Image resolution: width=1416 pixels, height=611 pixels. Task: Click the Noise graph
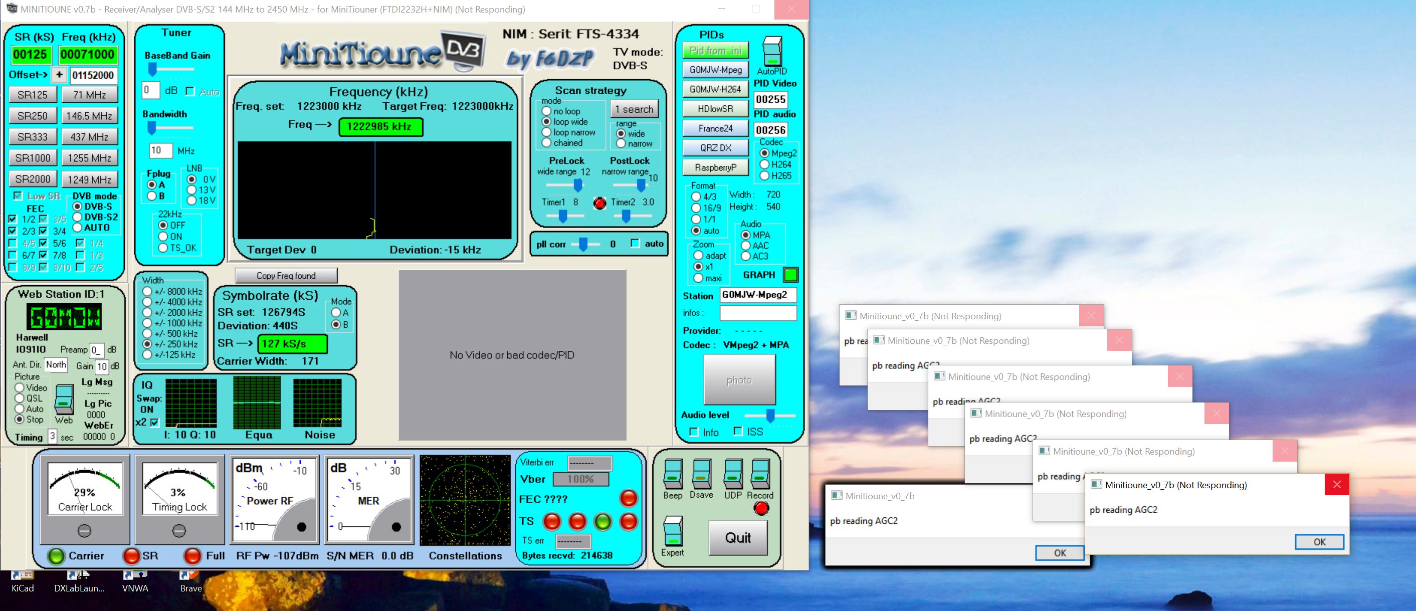(317, 403)
